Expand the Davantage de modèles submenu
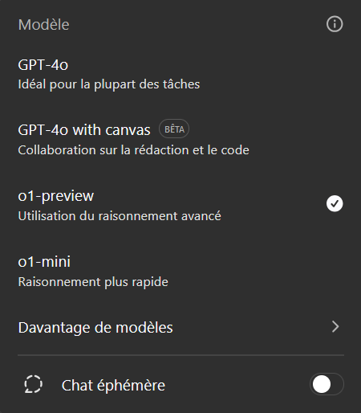361x413 pixels. point(180,327)
